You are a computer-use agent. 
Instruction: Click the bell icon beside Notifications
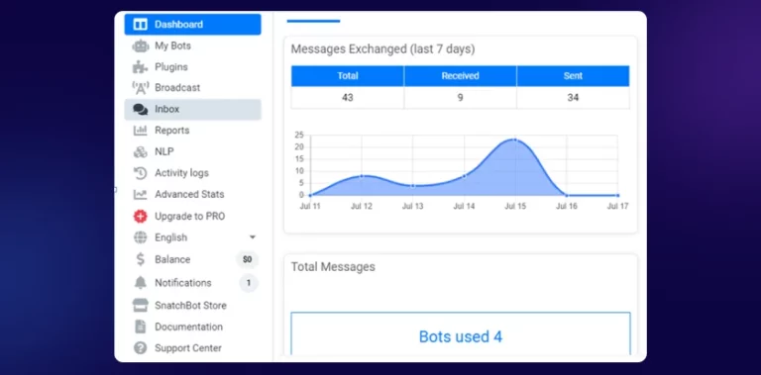[x=141, y=282]
